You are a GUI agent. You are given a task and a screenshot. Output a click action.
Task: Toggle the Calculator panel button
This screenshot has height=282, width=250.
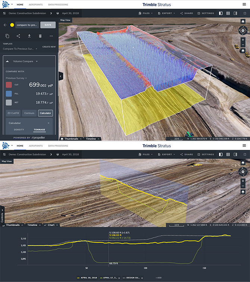[x=46, y=113]
